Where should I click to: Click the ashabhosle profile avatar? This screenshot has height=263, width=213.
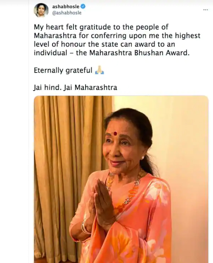coord(41,10)
